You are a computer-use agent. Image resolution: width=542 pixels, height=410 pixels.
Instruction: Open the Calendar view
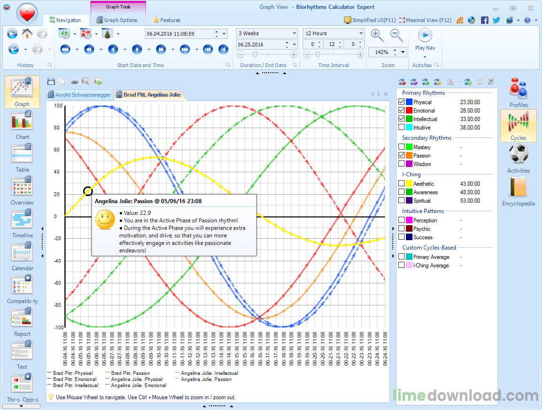click(x=22, y=256)
